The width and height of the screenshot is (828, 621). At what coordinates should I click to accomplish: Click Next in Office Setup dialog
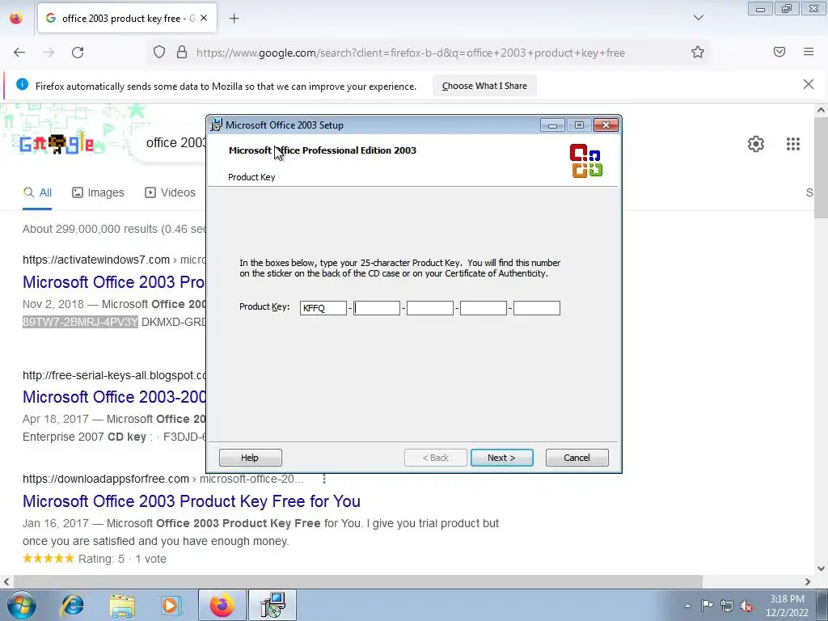click(x=501, y=458)
